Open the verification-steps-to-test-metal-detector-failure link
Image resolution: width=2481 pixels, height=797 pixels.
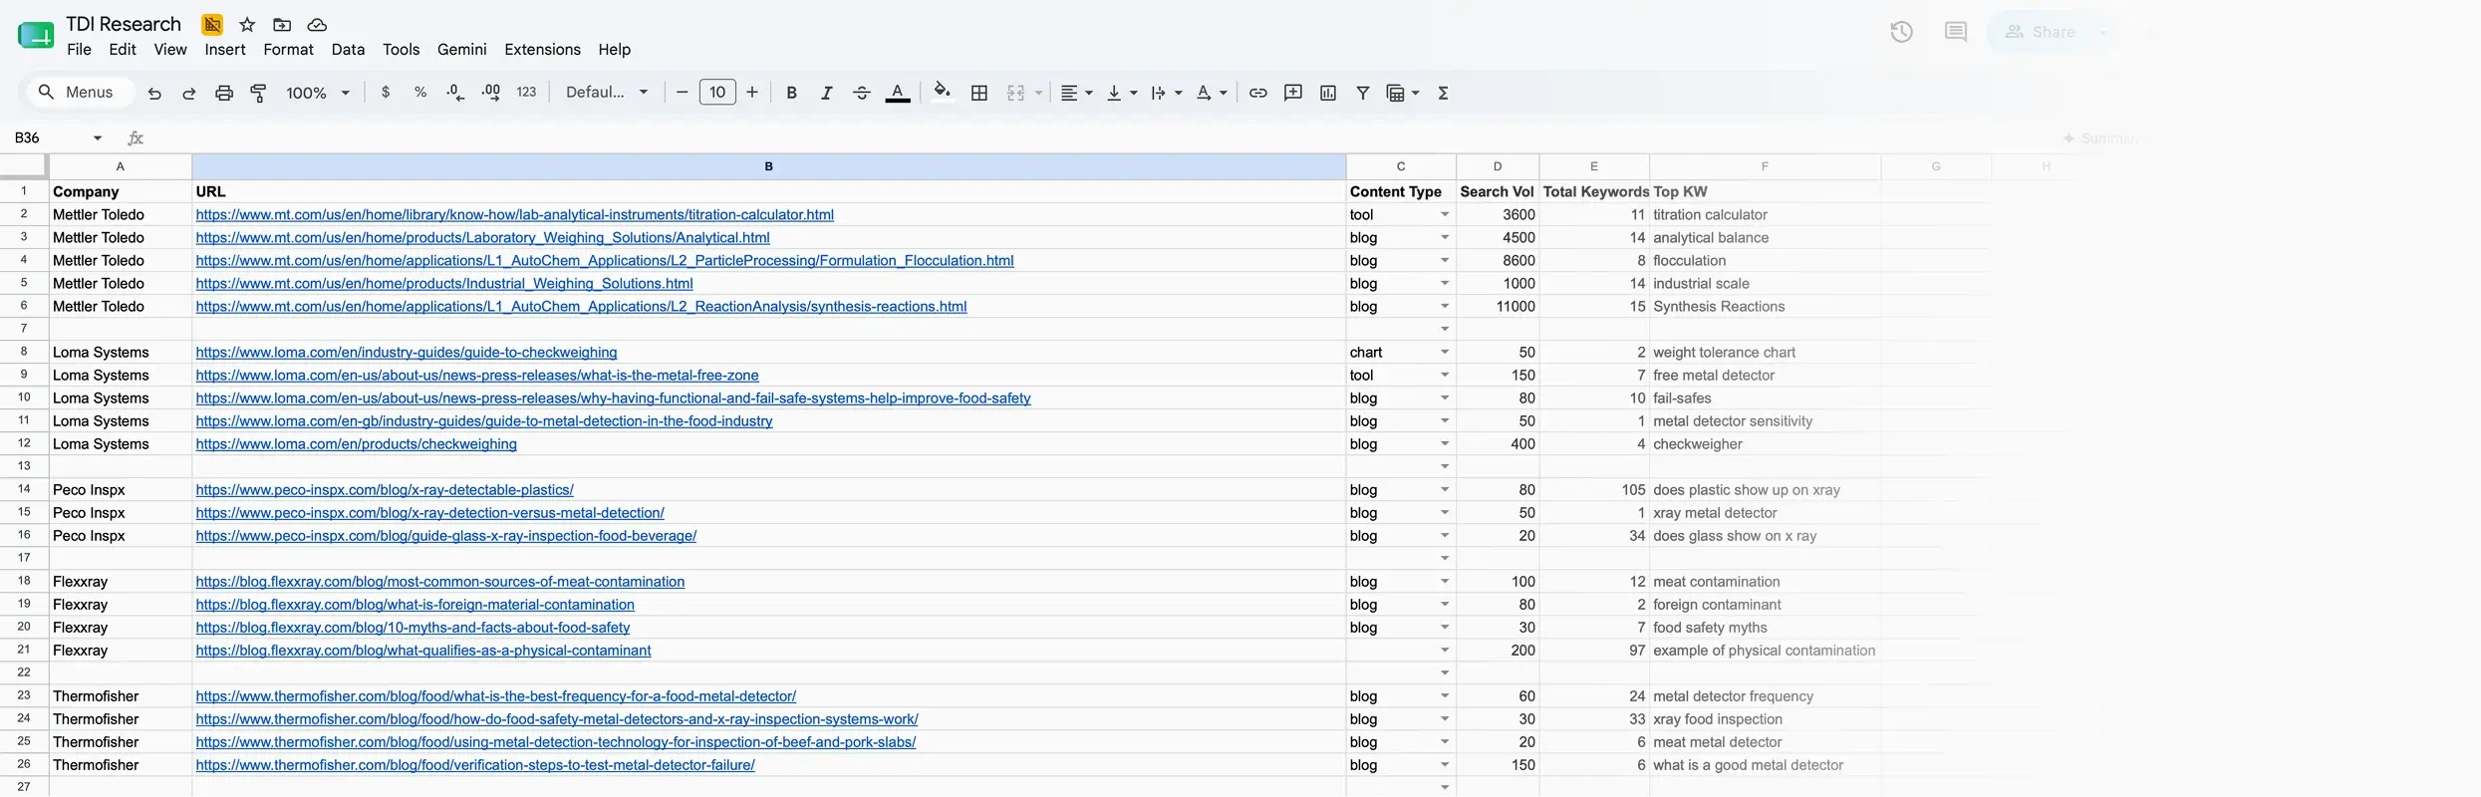475,765
